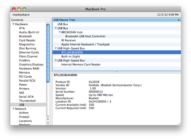Select Card Reader in Contents
Screen dimensions: 191x139
27,40
